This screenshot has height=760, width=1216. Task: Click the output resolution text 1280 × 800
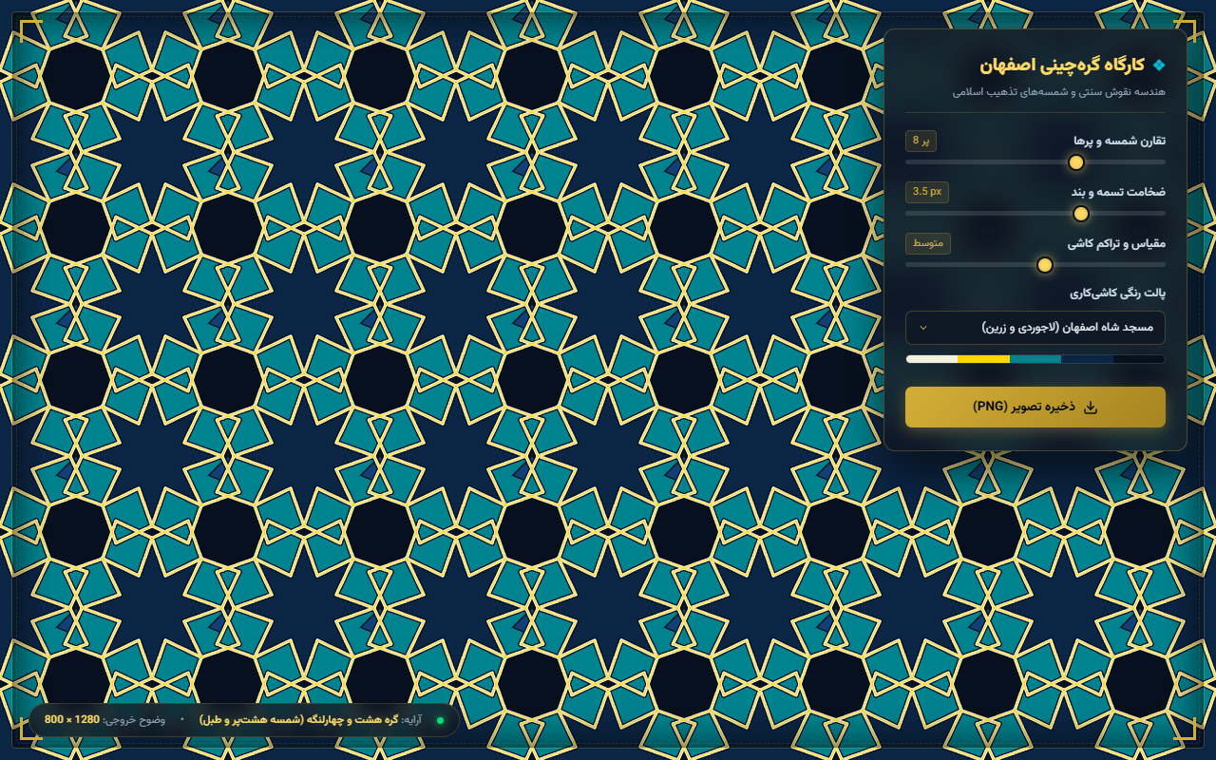[x=72, y=720]
